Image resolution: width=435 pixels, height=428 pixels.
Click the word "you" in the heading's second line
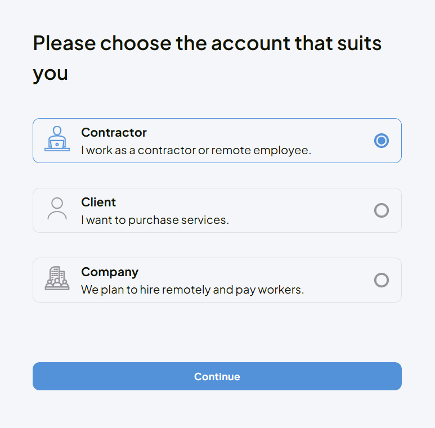50,74
